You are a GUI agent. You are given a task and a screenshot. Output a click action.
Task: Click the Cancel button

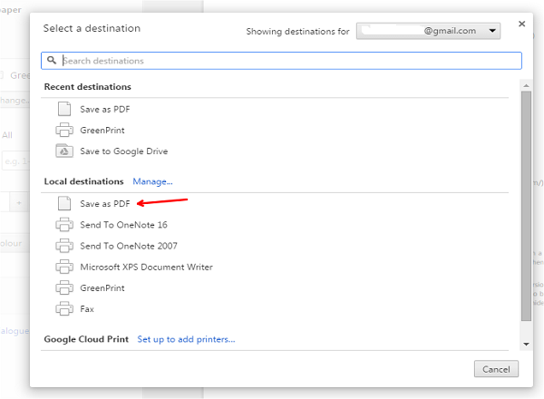pos(496,369)
